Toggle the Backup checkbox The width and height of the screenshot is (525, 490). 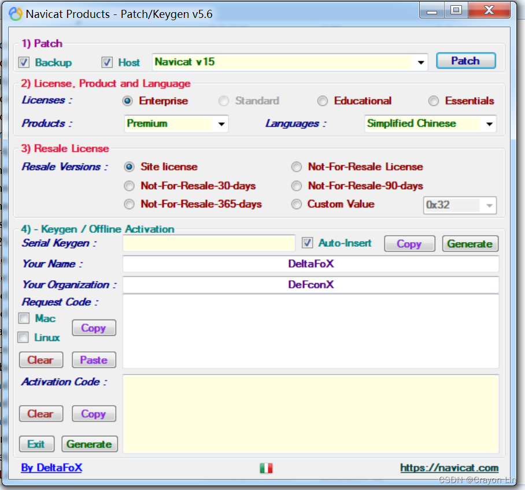24,62
